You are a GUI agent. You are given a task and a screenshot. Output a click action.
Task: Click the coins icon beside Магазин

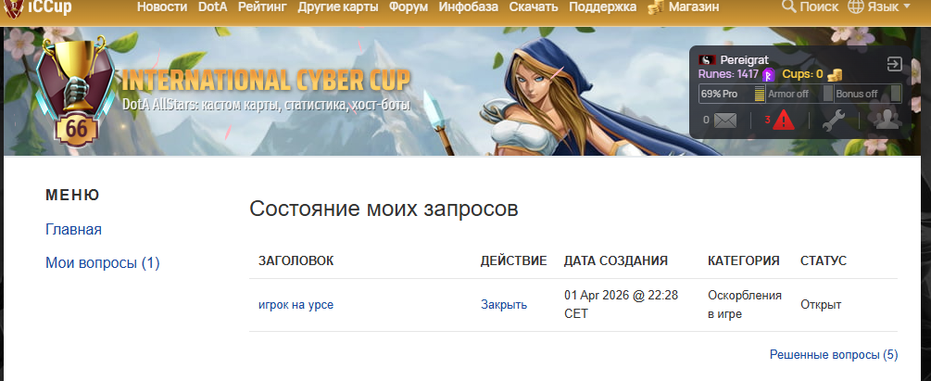tap(656, 7)
